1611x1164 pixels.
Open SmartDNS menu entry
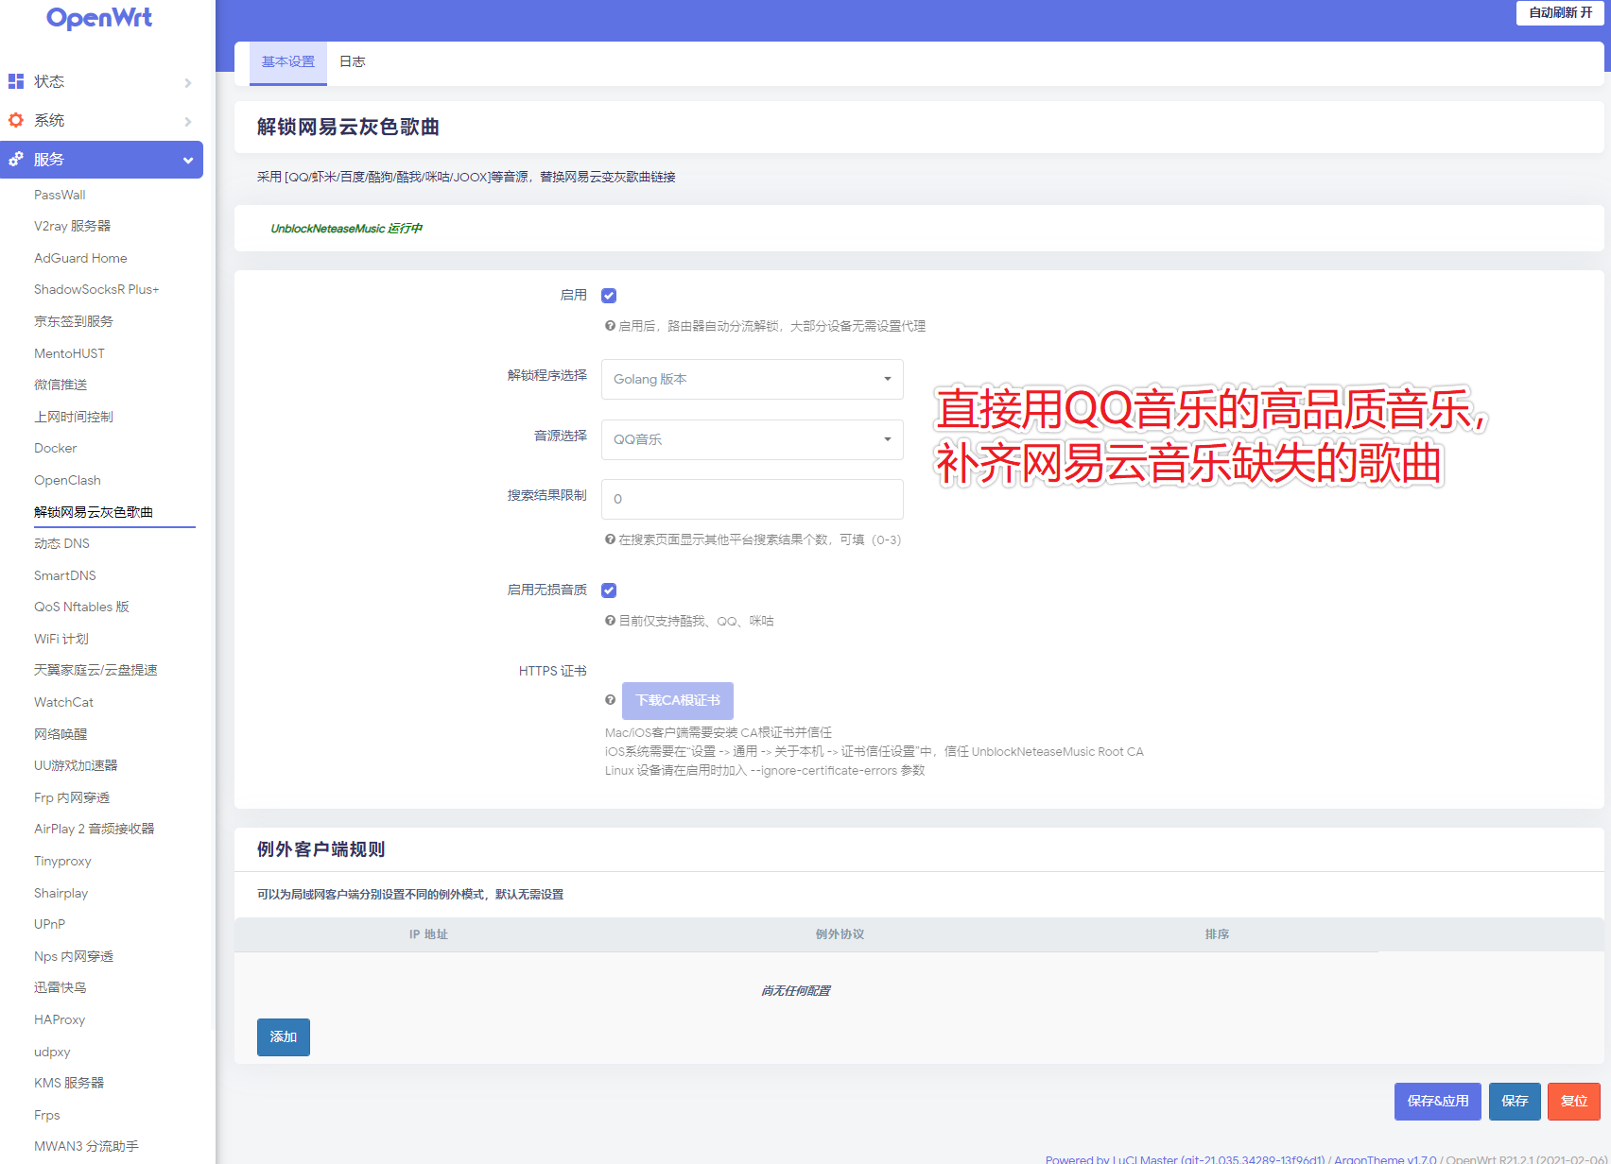click(x=65, y=575)
